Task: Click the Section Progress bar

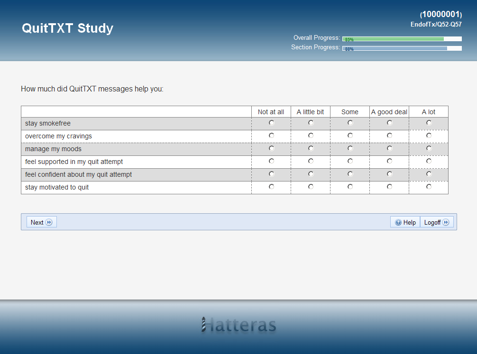Action: [402, 48]
